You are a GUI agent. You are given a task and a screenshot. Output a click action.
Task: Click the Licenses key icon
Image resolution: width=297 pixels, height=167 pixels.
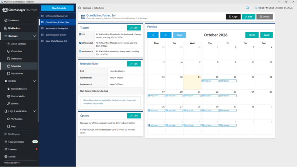click(x=6, y=149)
